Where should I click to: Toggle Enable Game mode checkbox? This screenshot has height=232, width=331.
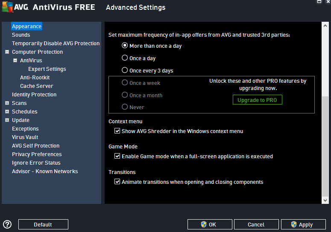tap(117, 156)
